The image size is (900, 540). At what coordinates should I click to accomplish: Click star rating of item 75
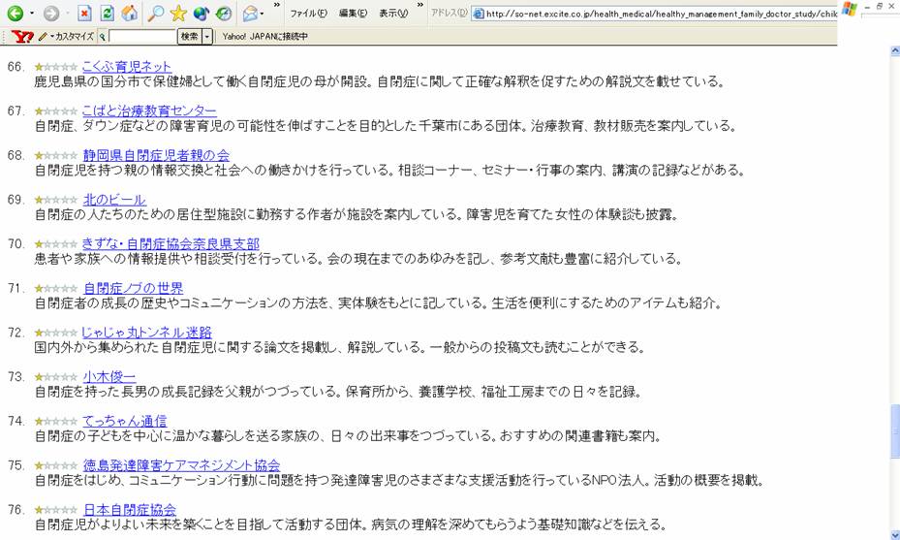[55, 465]
